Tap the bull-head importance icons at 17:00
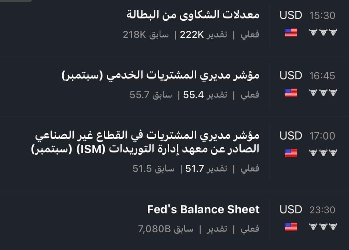The height and width of the screenshot is (250, 349). tap(323, 152)
